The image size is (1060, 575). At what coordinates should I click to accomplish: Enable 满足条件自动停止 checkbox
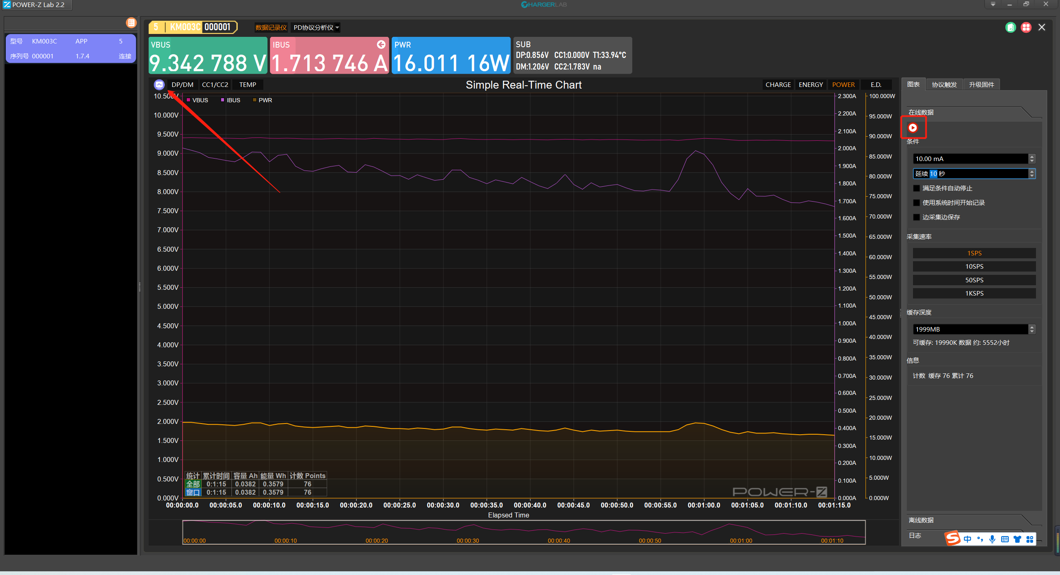(x=917, y=188)
